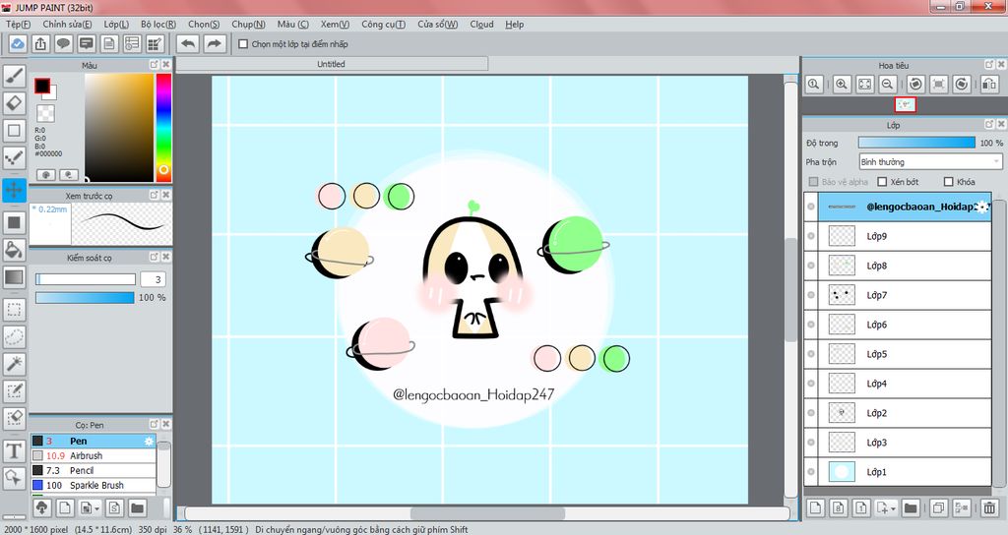1008x535 pixels.
Task: Undock the Hoa tiêu navigator panel
Action: [989, 65]
